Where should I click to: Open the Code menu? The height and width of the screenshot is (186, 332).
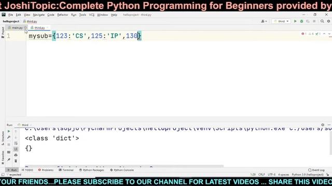(51, 15)
